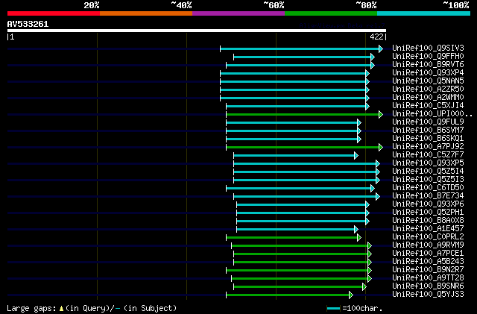The width and height of the screenshot is (477, 314).
Task: Click the red 20% identity legend segment
Action: pos(54,13)
